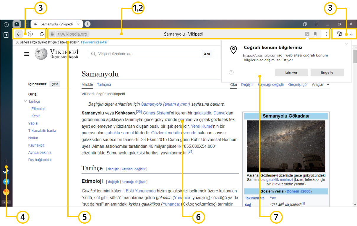Expand the Araçlar dropdown
Viewport: 357px width, 226px height.
pyautogui.click(x=320, y=85)
